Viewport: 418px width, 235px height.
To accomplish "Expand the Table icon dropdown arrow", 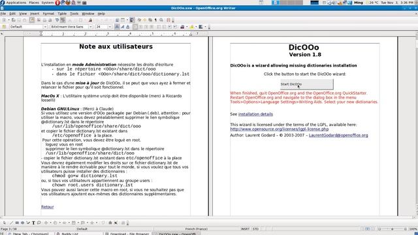I will (x=127, y=20).
